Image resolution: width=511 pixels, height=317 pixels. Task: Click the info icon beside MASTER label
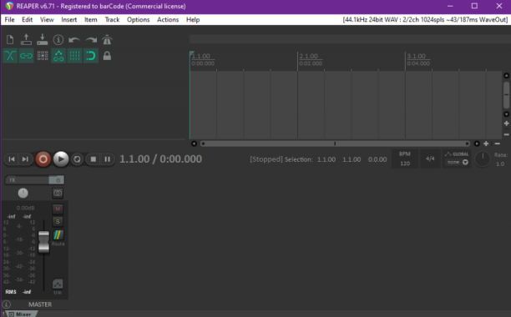(7, 304)
